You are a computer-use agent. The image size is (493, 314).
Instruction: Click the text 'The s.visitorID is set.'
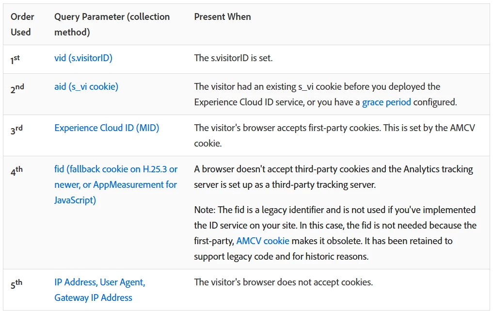(x=233, y=58)
